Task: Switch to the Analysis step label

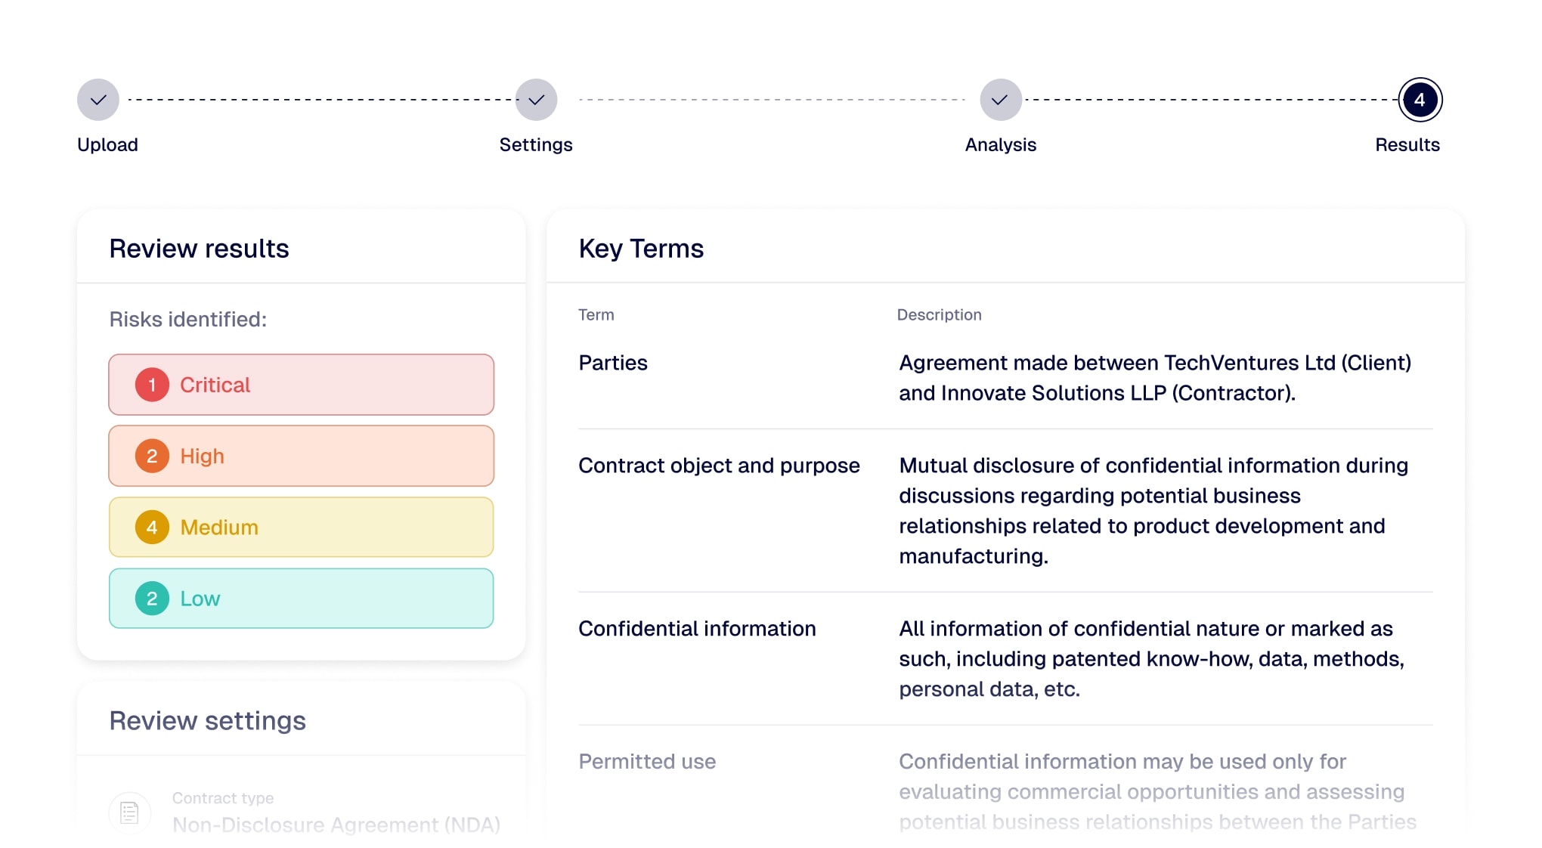Action: [x=1000, y=144]
